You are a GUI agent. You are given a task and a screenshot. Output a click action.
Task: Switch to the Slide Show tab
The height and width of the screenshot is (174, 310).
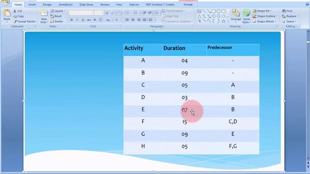point(86,4)
